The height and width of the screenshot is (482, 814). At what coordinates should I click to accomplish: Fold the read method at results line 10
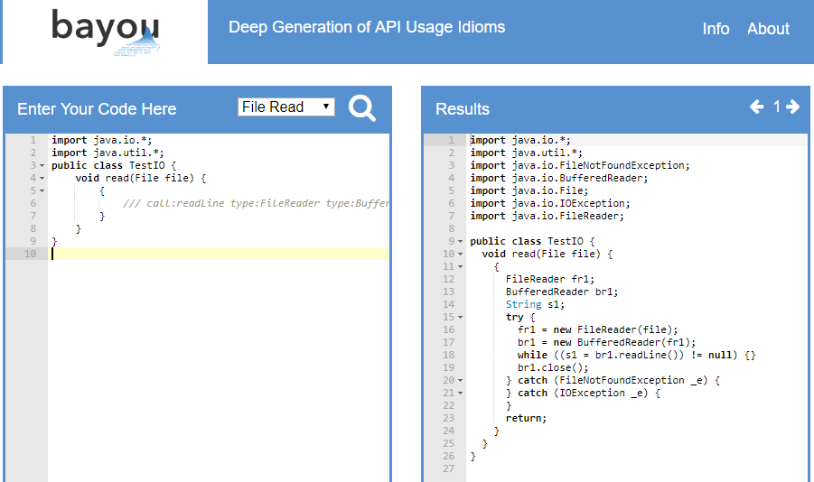460,255
